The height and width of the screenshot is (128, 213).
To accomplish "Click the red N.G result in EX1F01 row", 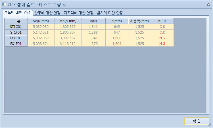I will 162,44.
